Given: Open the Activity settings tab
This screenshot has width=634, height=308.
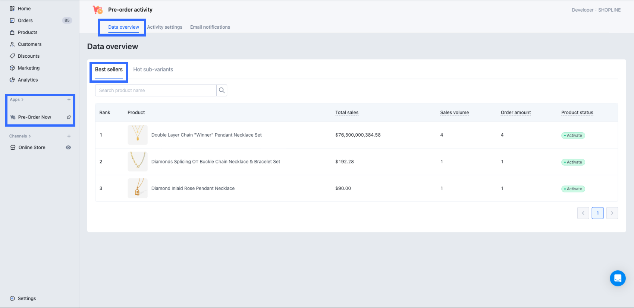Looking at the screenshot, I should [x=164, y=27].
